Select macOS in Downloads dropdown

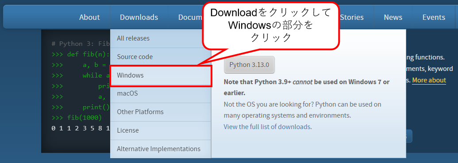[x=160, y=93]
